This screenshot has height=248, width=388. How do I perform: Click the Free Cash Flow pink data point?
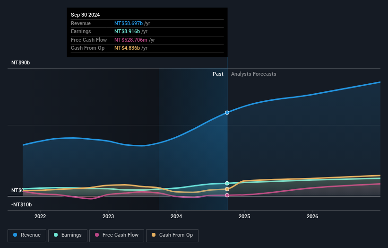[227, 195]
